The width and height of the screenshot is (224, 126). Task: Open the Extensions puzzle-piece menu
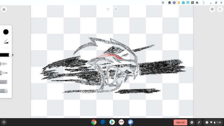[x=197, y=3]
